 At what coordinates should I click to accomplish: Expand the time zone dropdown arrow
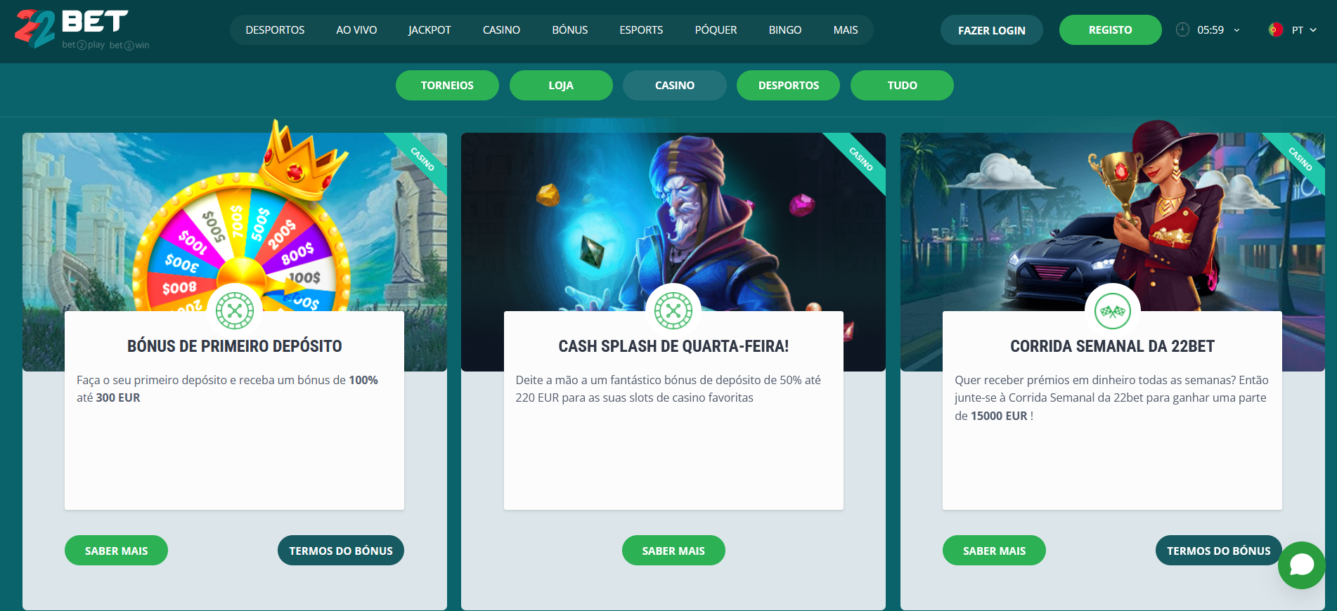click(x=1236, y=30)
